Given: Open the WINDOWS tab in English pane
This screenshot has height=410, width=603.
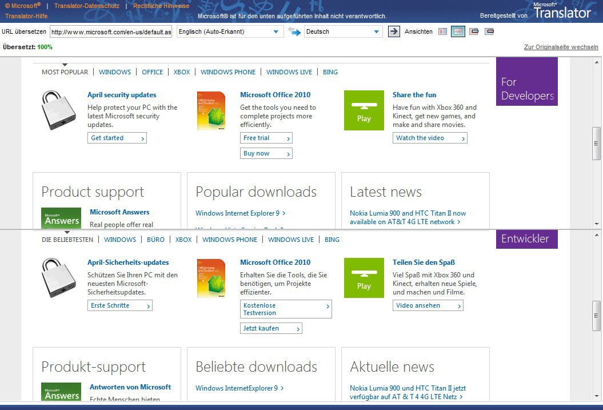Looking at the screenshot, I should [115, 72].
